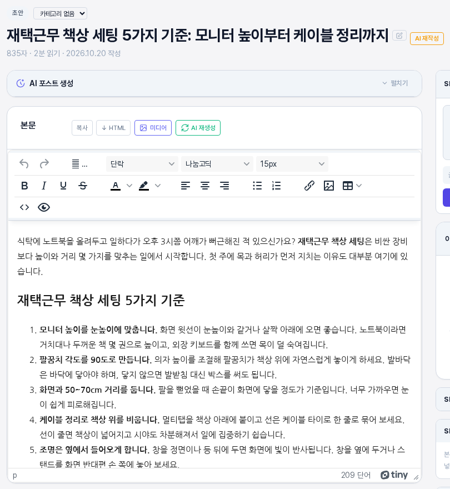Image resolution: width=450 pixels, height=489 pixels.
Task: Click the intro paragraph starting with 식탁에 노트북을
Action: tap(213, 256)
